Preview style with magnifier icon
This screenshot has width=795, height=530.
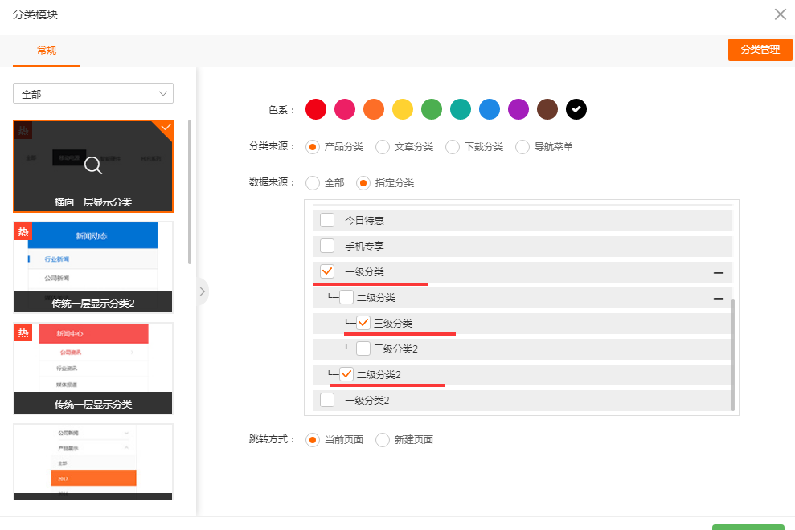pyautogui.click(x=93, y=165)
